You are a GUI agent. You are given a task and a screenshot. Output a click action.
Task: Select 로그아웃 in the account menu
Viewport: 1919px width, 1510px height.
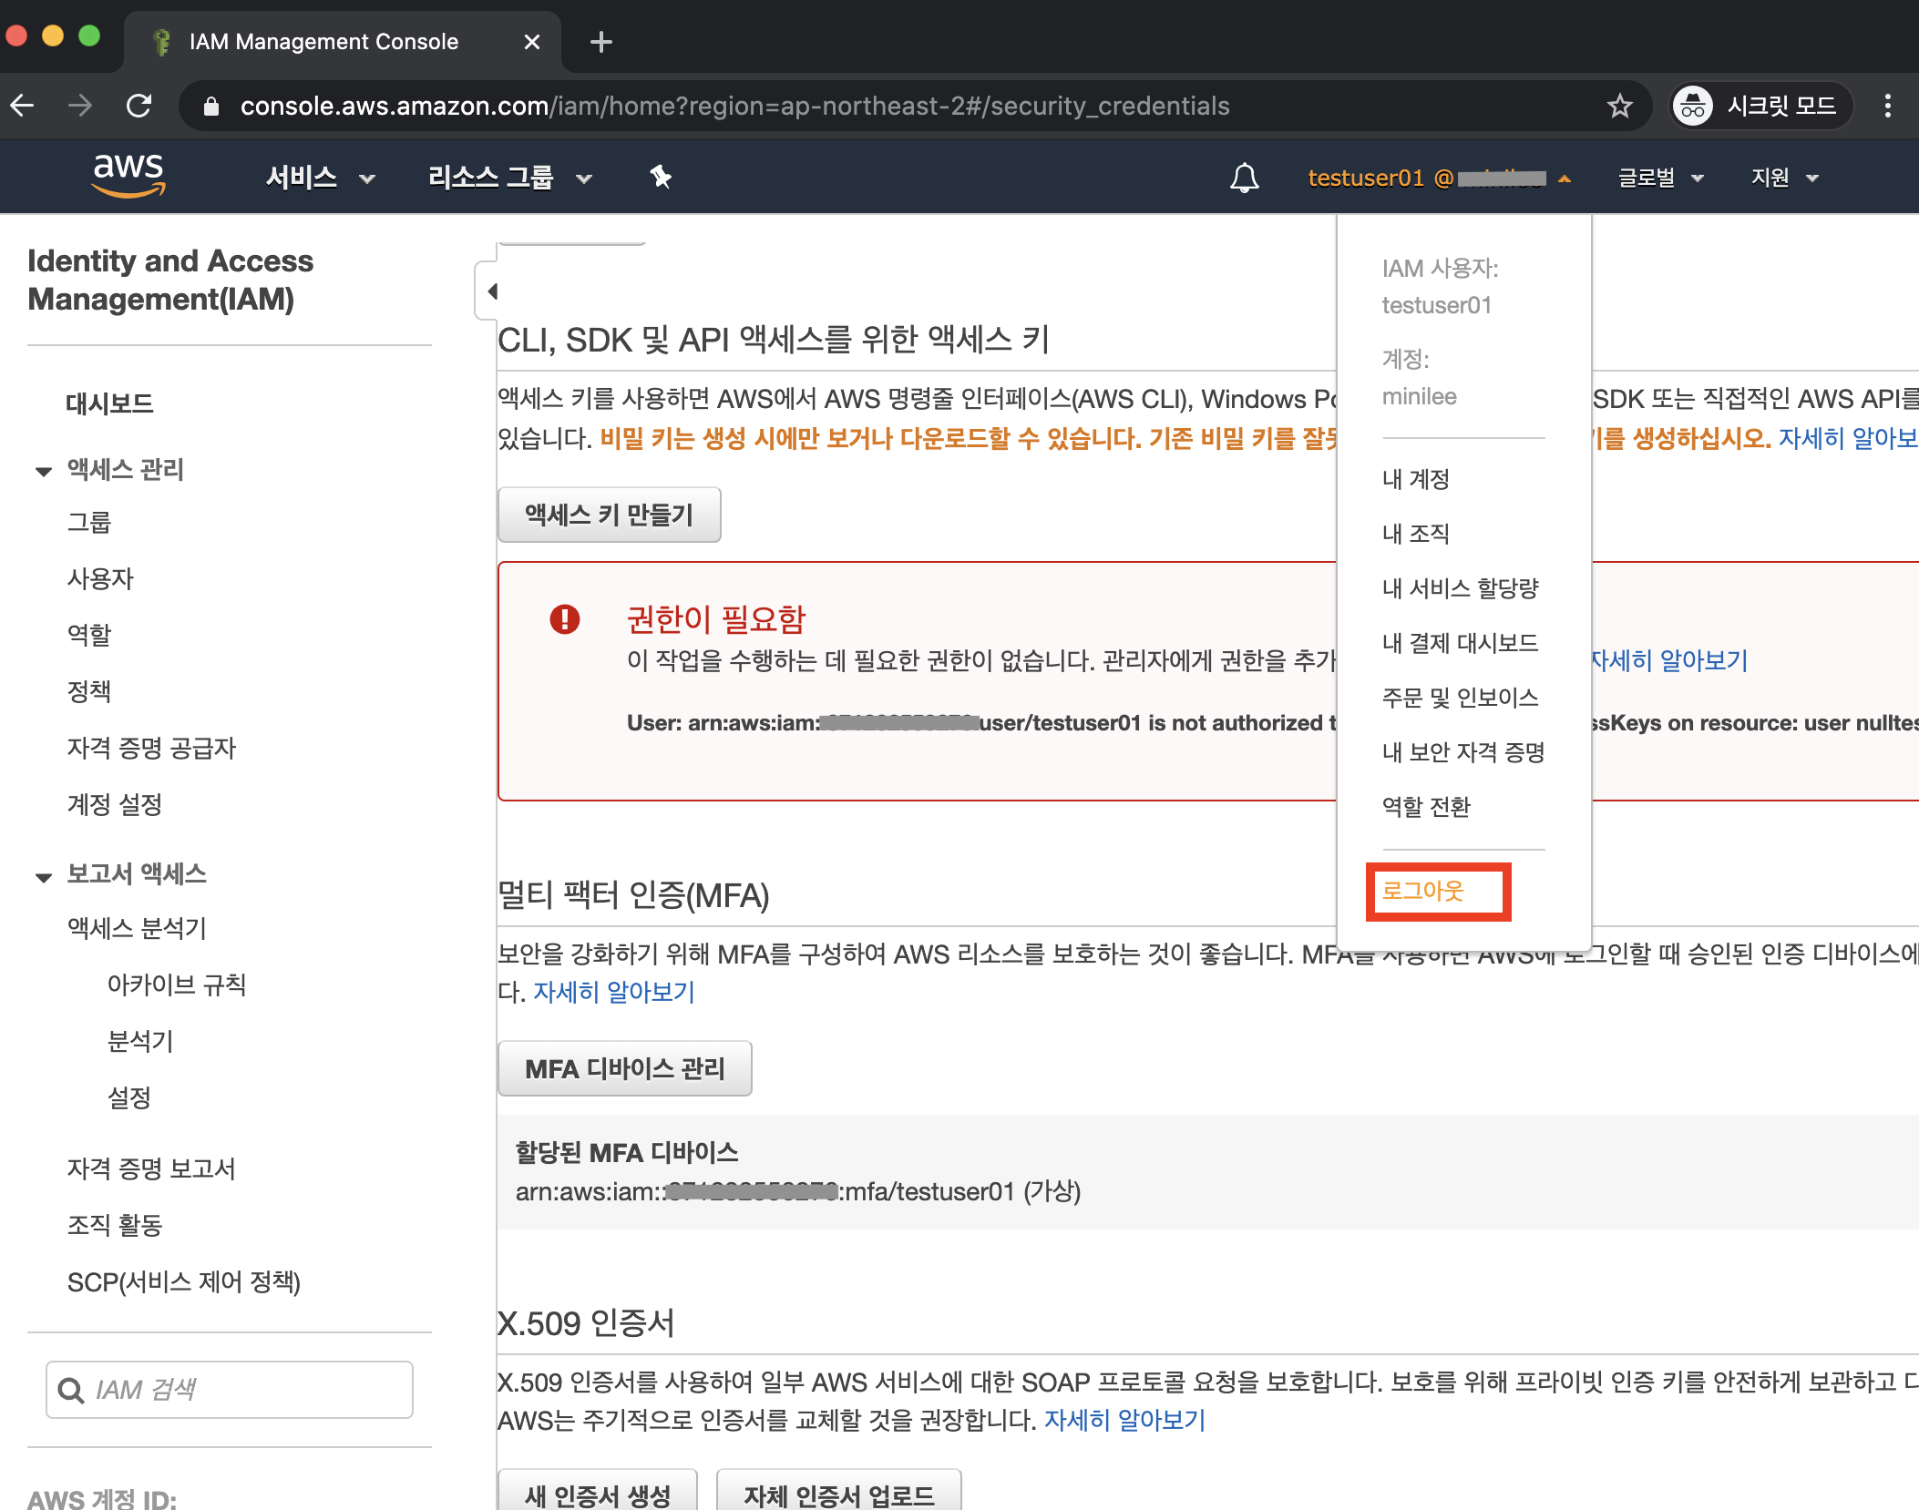(x=1423, y=891)
